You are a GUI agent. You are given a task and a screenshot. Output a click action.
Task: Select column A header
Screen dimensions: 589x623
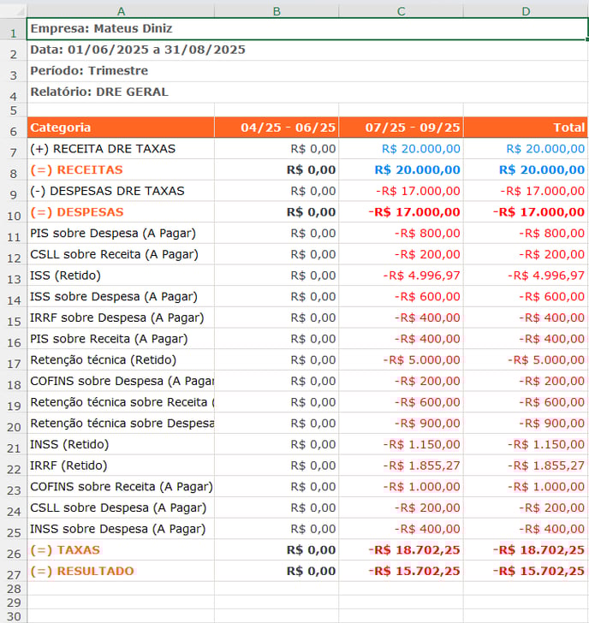coord(121,11)
